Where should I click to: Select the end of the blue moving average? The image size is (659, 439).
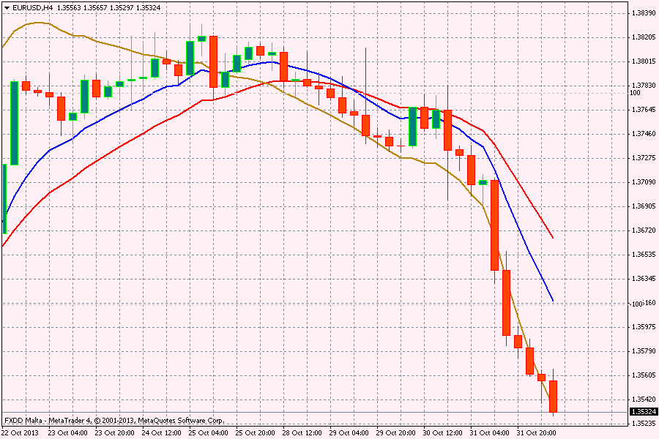click(x=552, y=301)
